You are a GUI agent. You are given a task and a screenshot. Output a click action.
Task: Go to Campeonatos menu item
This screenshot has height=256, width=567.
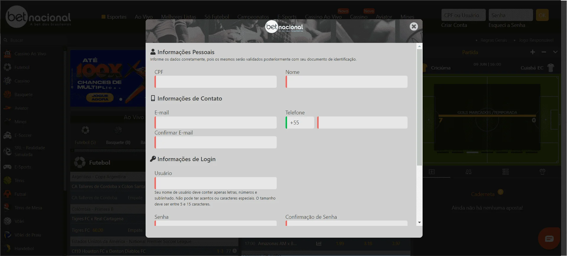[253, 17]
